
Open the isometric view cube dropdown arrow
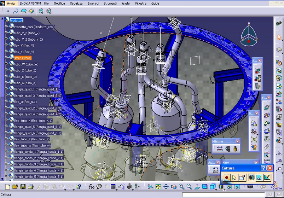tap(216, 190)
